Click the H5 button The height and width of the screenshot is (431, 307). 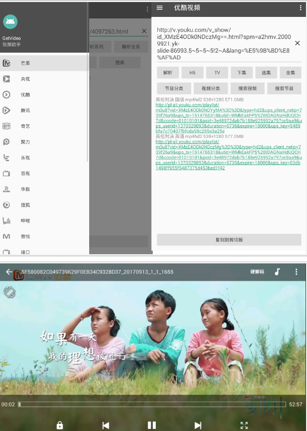192,73
